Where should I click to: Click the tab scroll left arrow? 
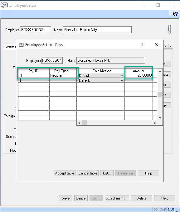[x=166, y=46]
